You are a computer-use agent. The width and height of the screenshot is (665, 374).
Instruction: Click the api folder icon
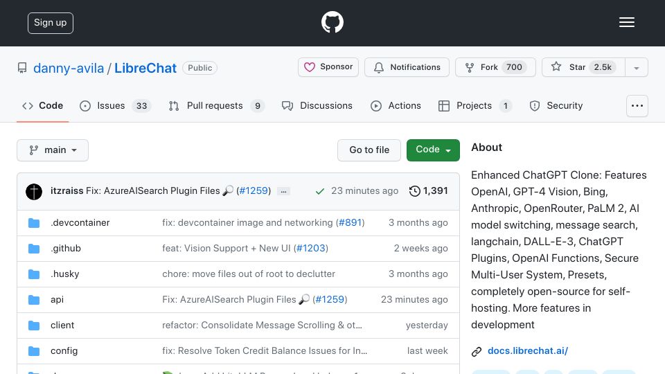[34, 300]
